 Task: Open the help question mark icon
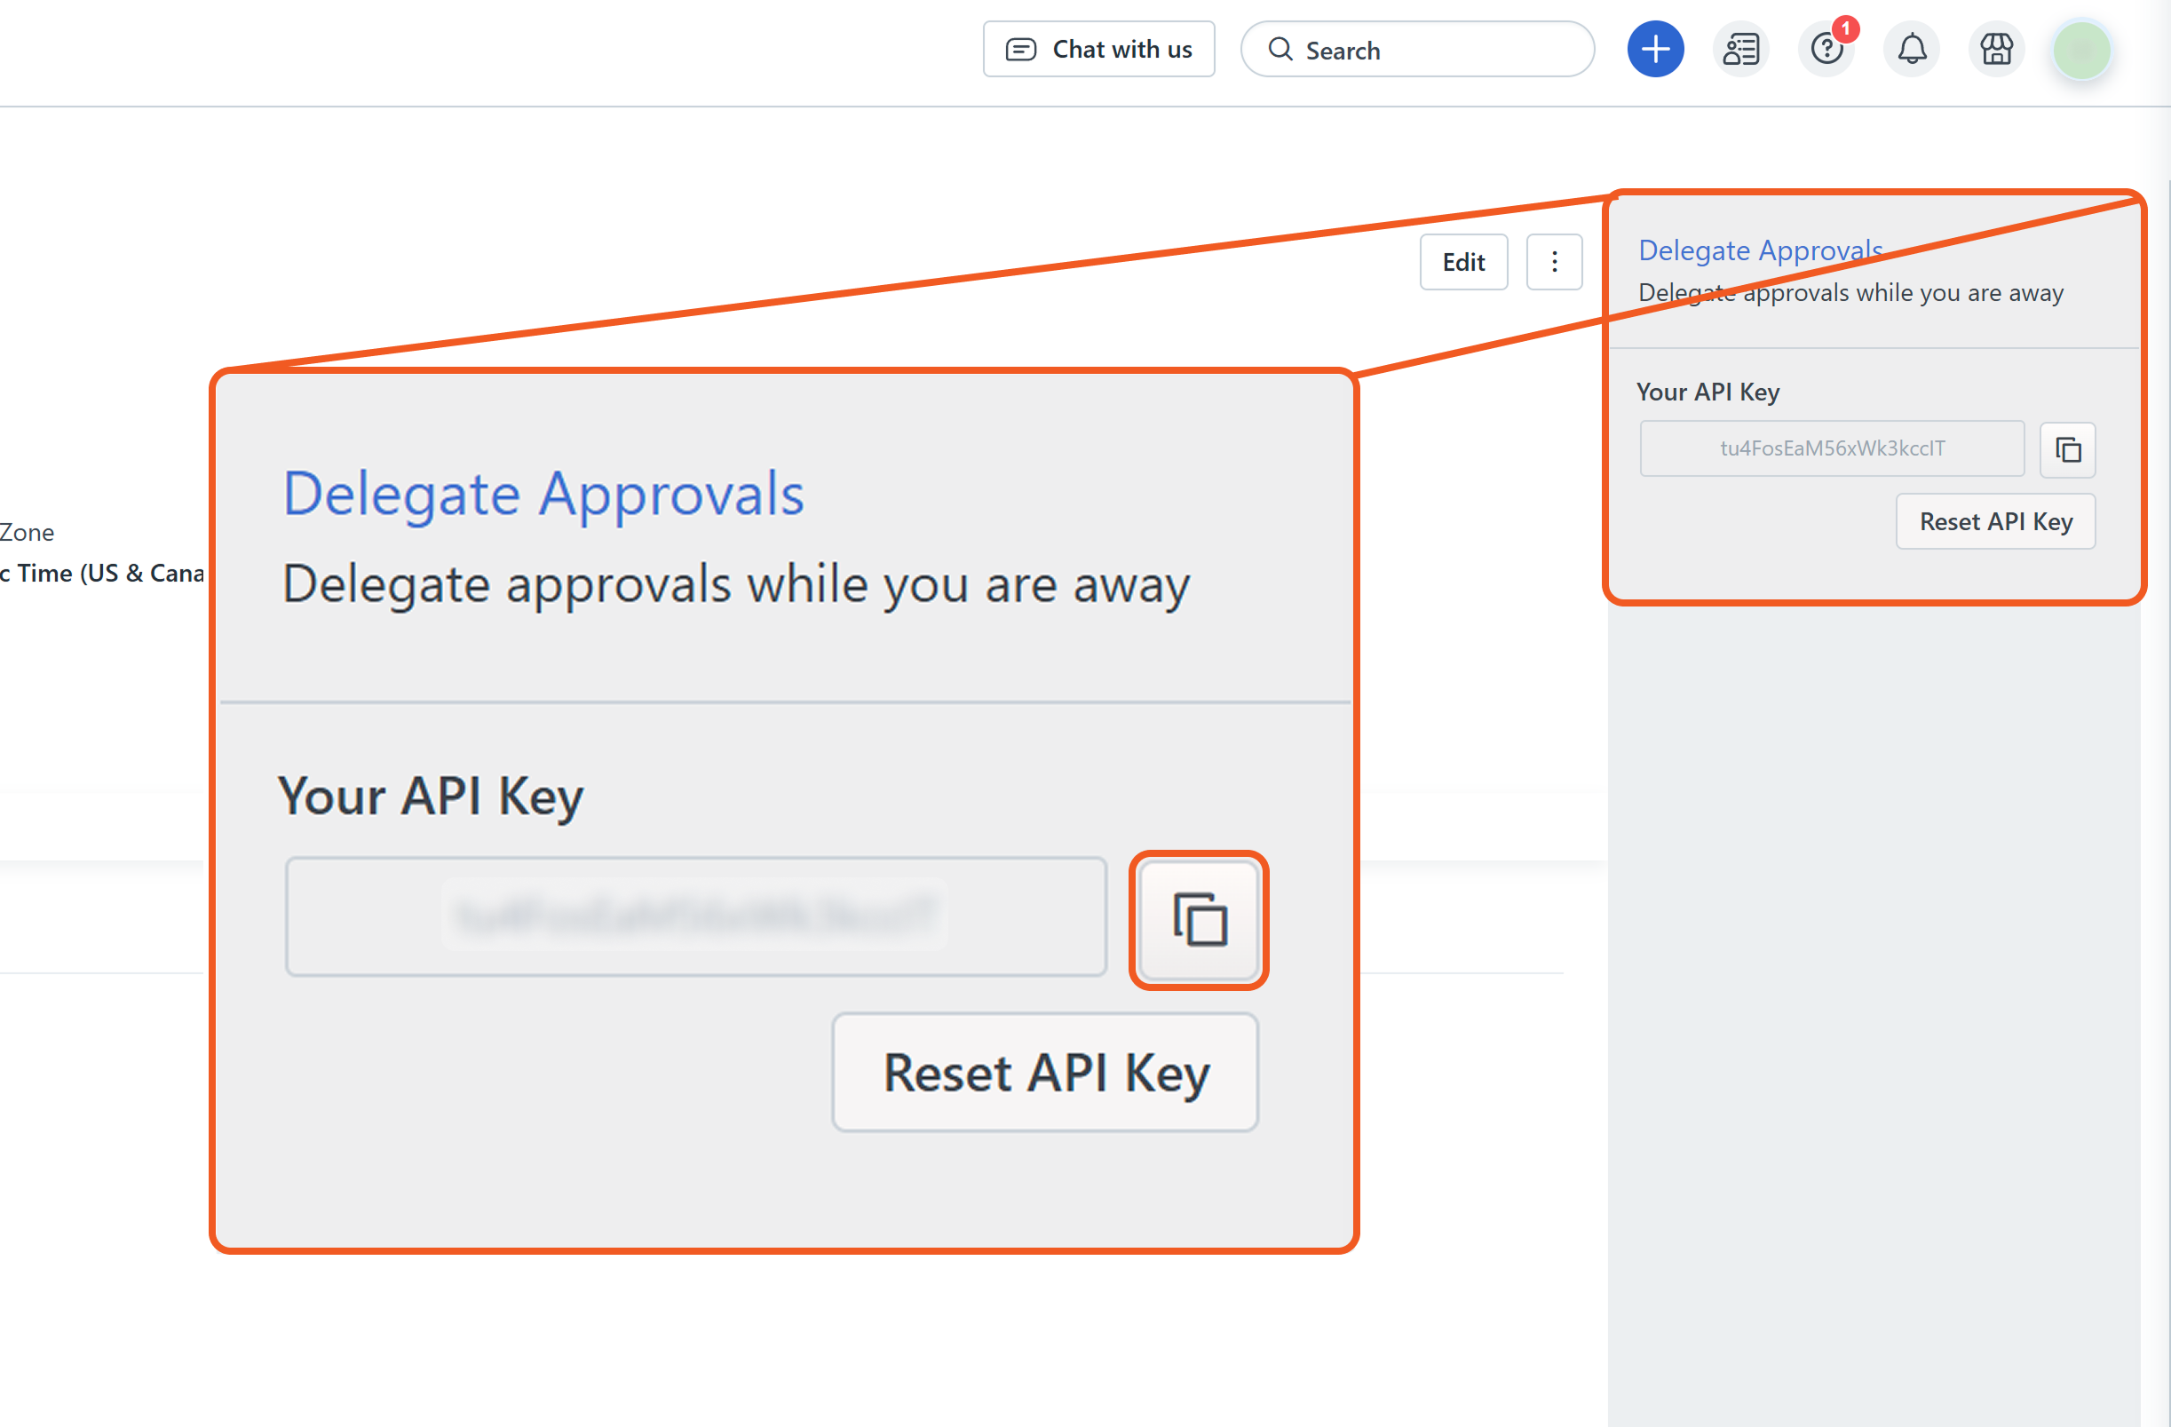[x=1826, y=49]
